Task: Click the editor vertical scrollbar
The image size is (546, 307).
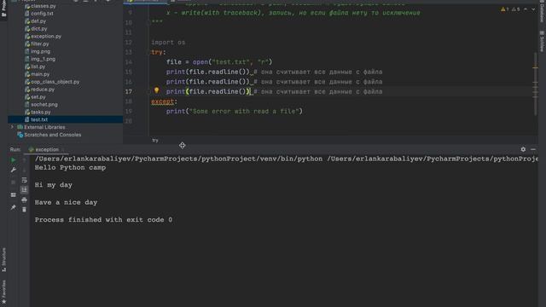Action: point(536,84)
